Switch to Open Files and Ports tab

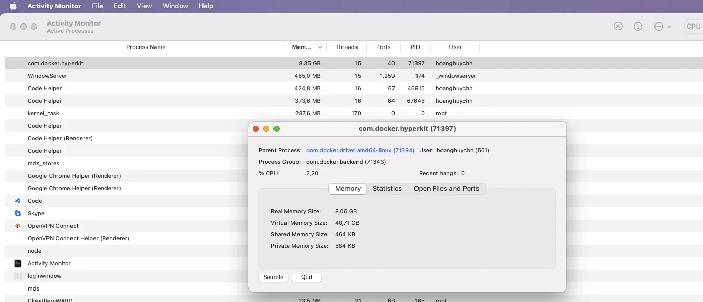pos(446,189)
